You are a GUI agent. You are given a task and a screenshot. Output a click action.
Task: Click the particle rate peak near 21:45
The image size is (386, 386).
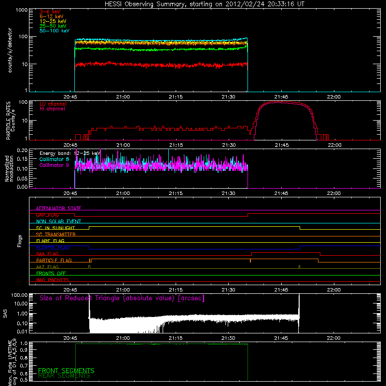click(x=278, y=102)
